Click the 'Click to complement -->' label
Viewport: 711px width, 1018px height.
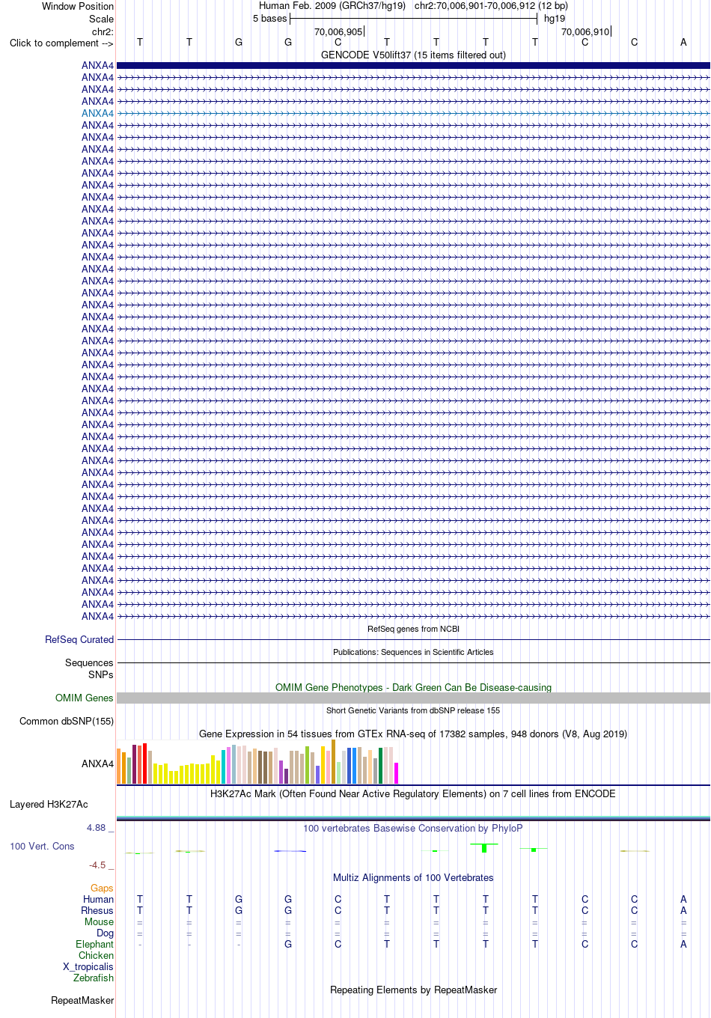coord(61,43)
